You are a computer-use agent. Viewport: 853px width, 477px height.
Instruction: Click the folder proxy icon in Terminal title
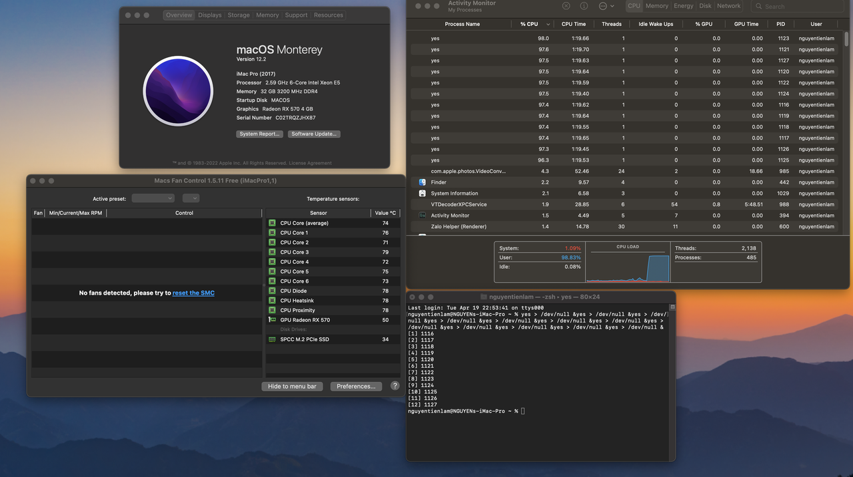click(484, 297)
